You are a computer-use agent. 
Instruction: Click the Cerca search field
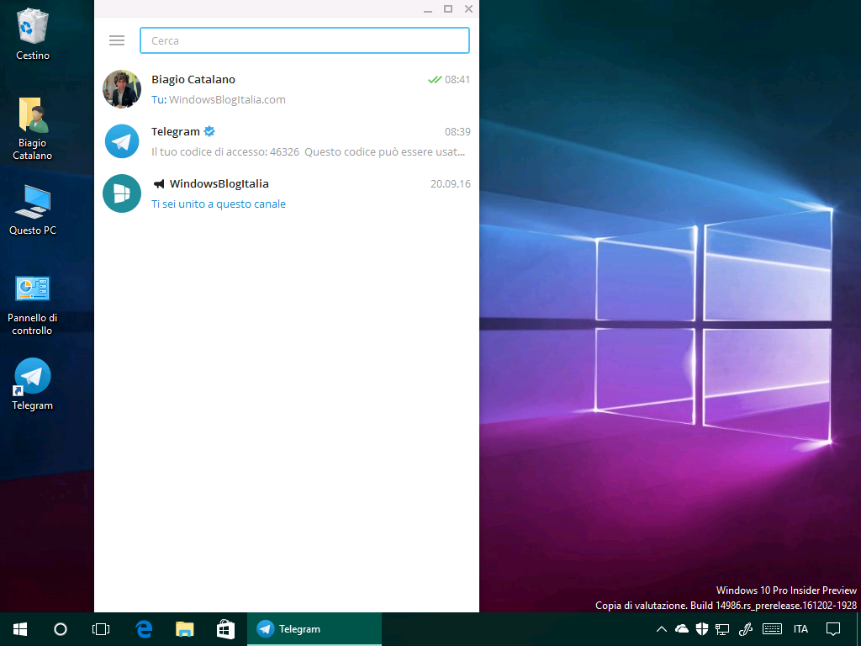click(x=304, y=40)
